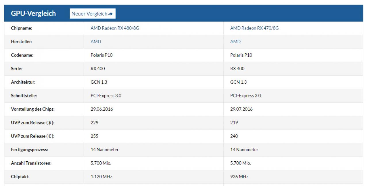Select the 1.120 MHz Chiptakt value
368x186 pixels.
pyautogui.click(x=101, y=177)
